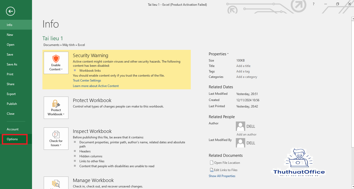Click the Created date 12/11/2024 10:56

pos(248,100)
